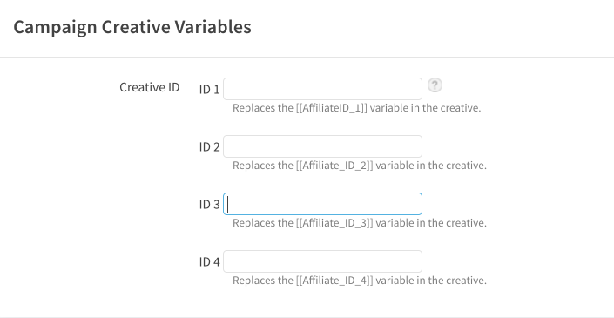614x318 pixels.
Task: Click the divider line below the heading
Action: (307, 58)
